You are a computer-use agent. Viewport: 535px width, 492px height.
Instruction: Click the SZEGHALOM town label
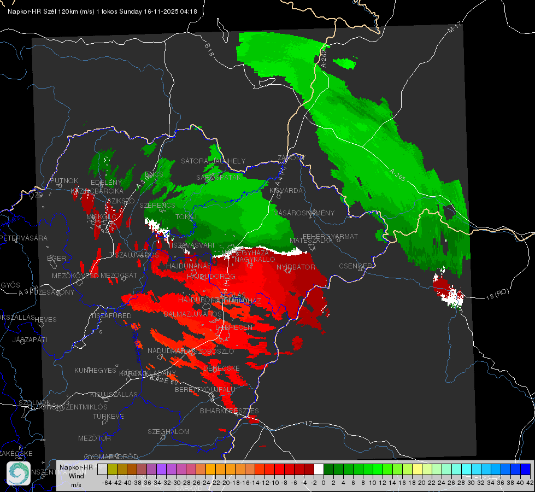click(x=168, y=431)
